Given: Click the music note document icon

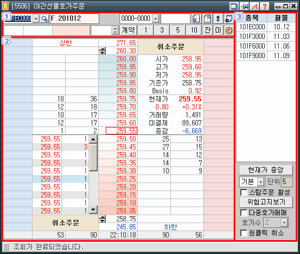Looking at the screenshot, I should click(229, 19).
